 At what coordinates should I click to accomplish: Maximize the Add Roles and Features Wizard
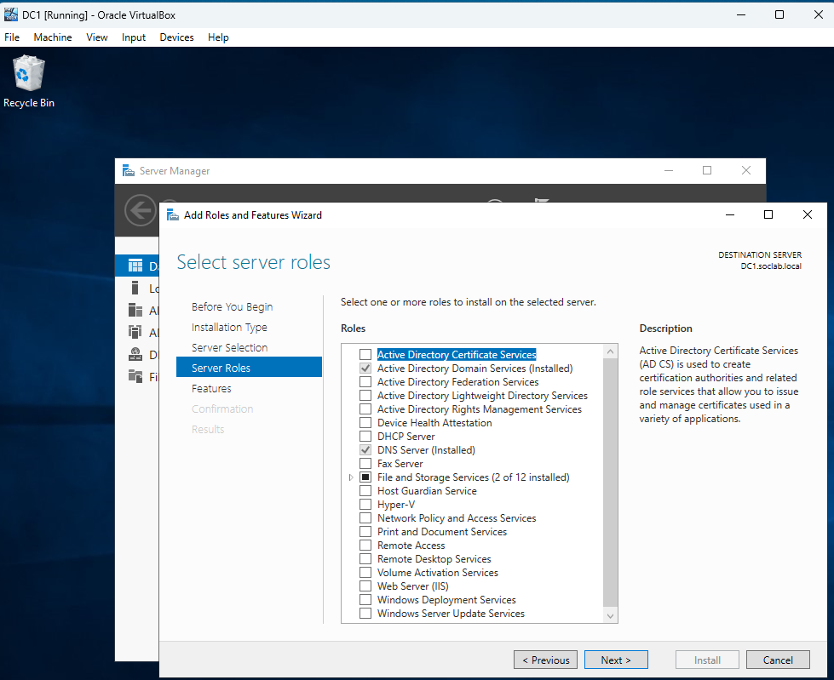coord(768,214)
